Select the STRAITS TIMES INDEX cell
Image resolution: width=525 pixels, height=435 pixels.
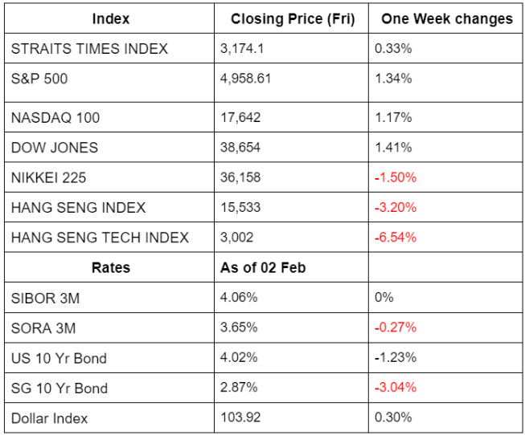coord(90,49)
